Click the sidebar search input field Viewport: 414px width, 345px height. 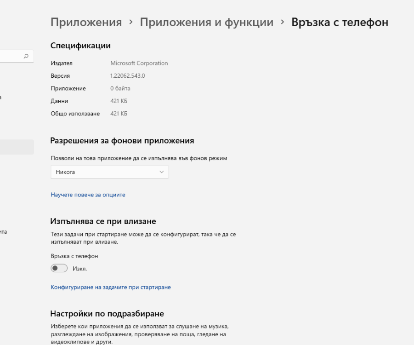point(16,56)
